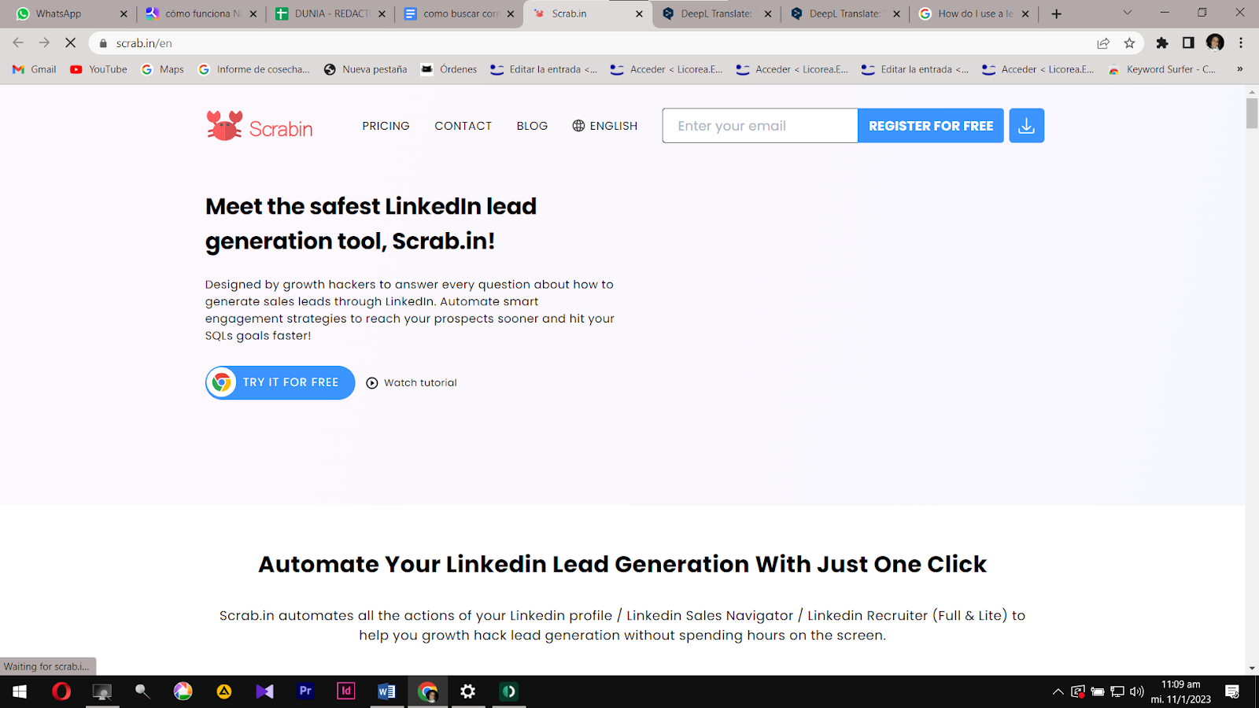This screenshot has width=1259, height=708.
Task: Open the Gmail bookmark
Action: (35, 69)
